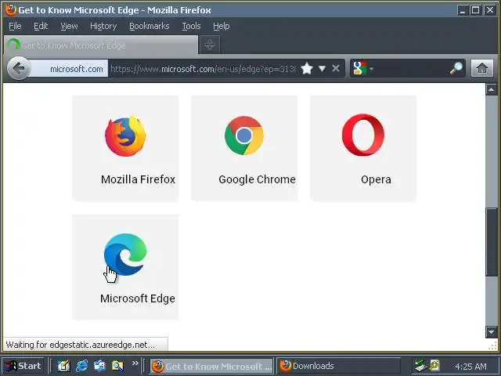Click the Mozilla Firefox label

pos(138,179)
